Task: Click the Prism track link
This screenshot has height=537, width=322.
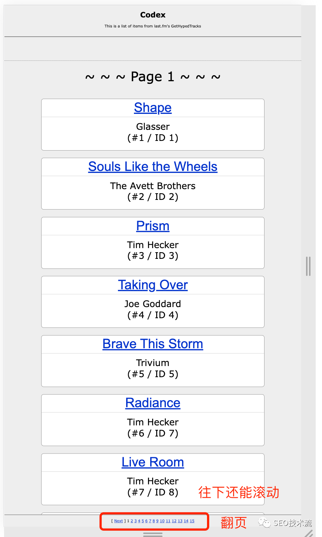Action: click(152, 226)
